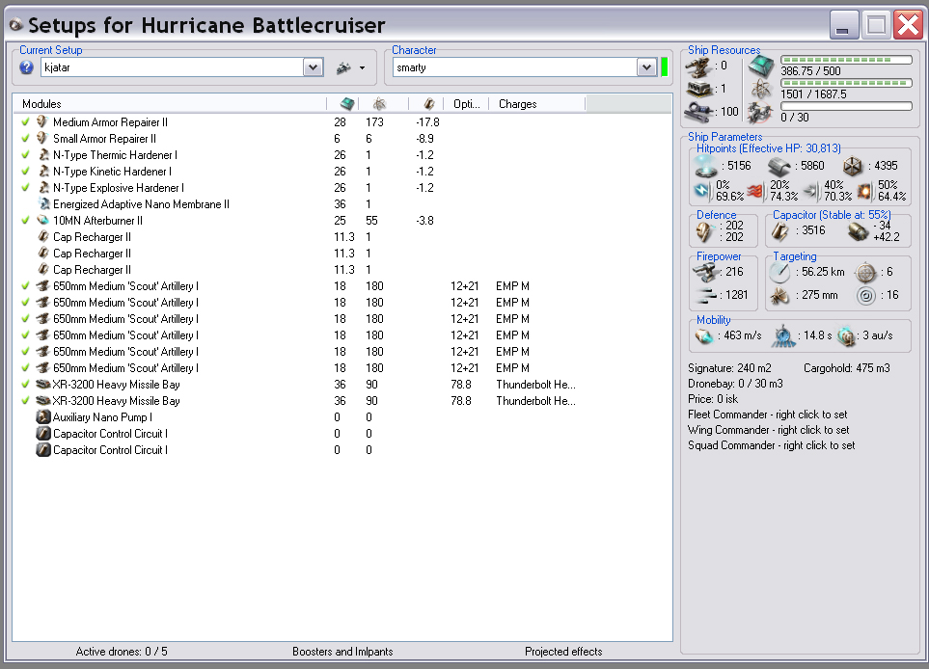Toggle Medium Armor Repairer II active checkmark
This screenshot has height=669, width=929.
pos(25,122)
